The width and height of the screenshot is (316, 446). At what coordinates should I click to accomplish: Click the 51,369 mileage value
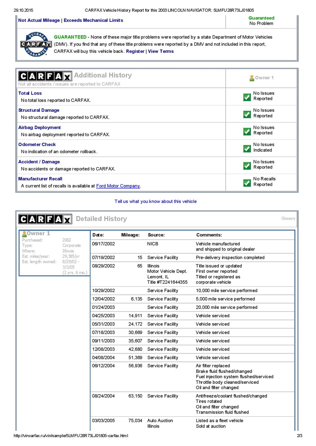coord(135,358)
